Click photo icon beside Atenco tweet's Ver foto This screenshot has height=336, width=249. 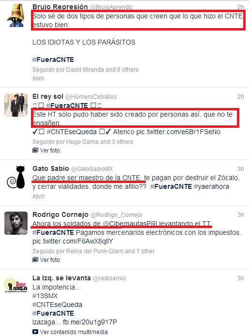tap(35, 151)
